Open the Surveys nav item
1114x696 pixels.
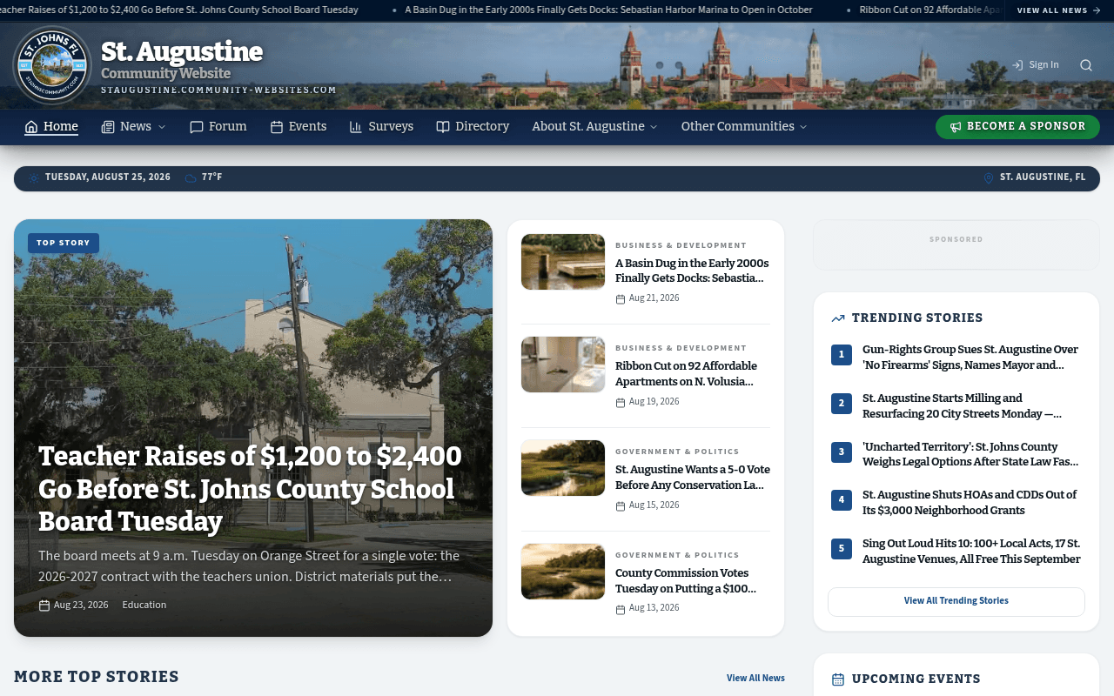pyautogui.click(x=381, y=127)
